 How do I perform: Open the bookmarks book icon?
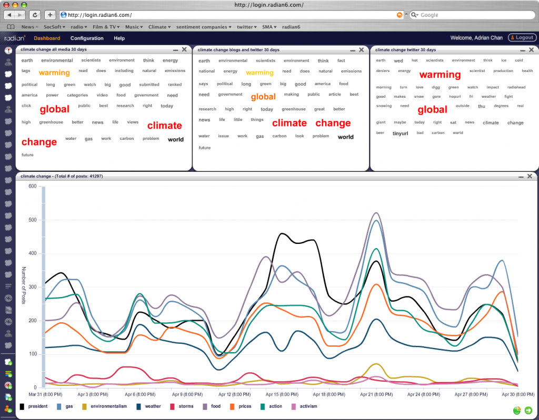(11, 27)
